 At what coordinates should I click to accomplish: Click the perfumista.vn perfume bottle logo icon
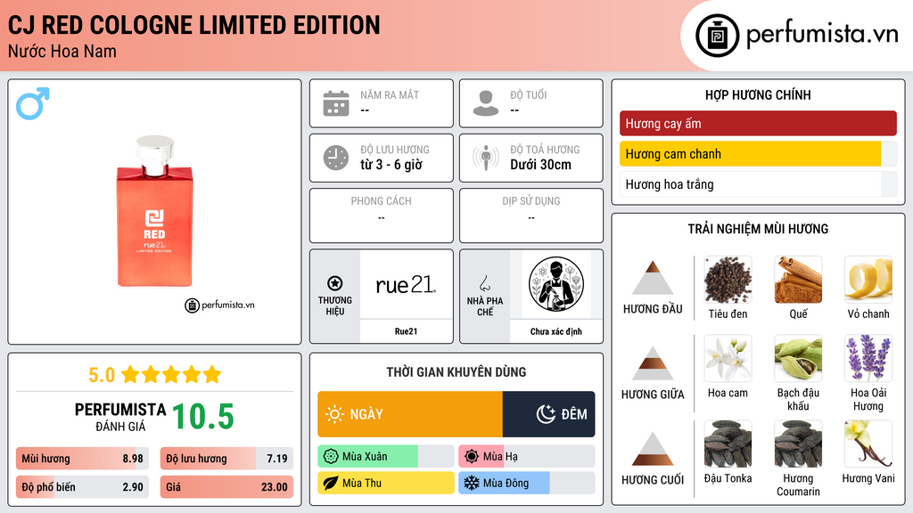(x=717, y=36)
